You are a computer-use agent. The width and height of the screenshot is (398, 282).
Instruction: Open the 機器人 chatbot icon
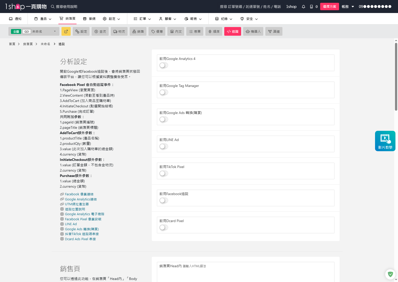253,31
